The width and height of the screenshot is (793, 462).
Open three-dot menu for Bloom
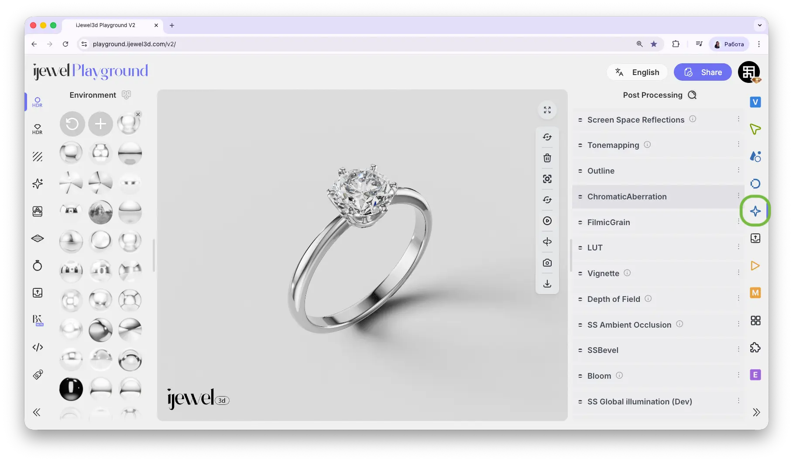(738, 375)
